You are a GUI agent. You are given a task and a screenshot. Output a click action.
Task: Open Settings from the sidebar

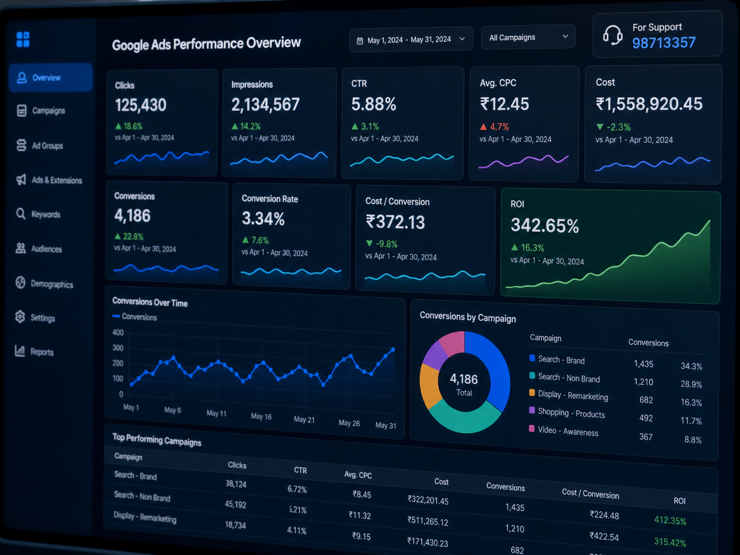coord(43,318)
